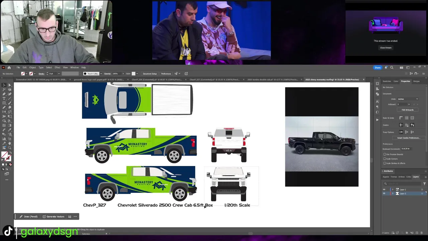Open the fill color dropdown arrow
428x241 pixels.
(x=26, y=74)
